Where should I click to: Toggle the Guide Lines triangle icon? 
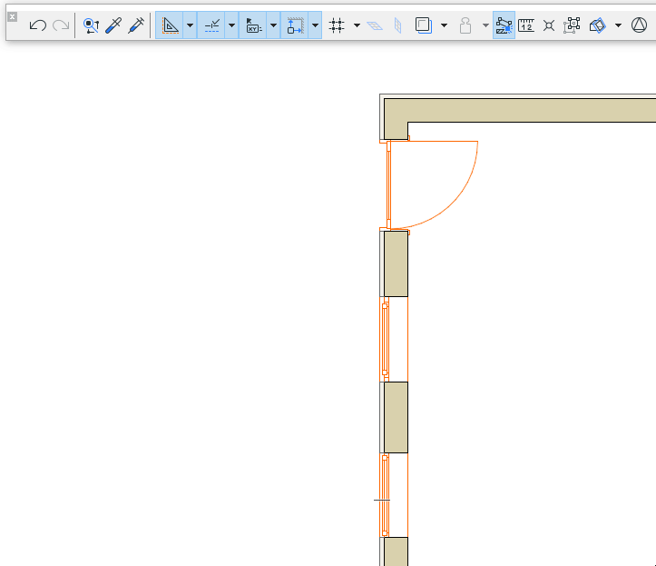(170, 25)
